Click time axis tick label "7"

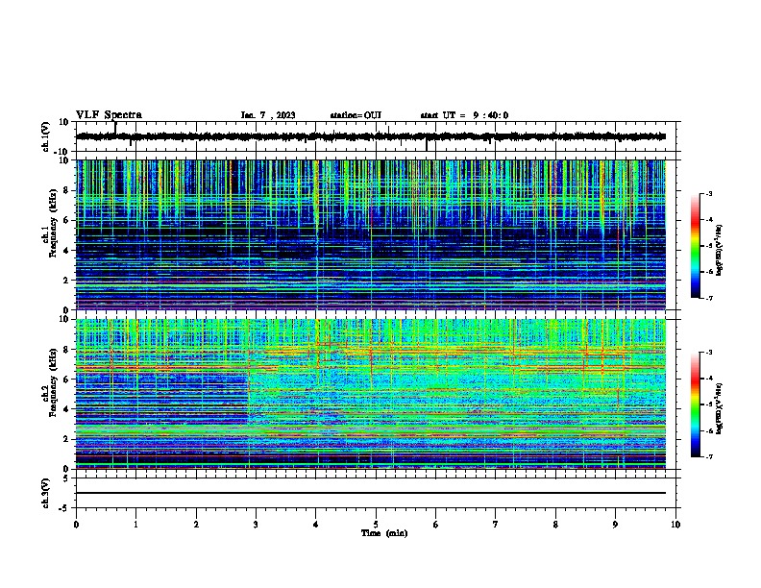tap(496, 525)
